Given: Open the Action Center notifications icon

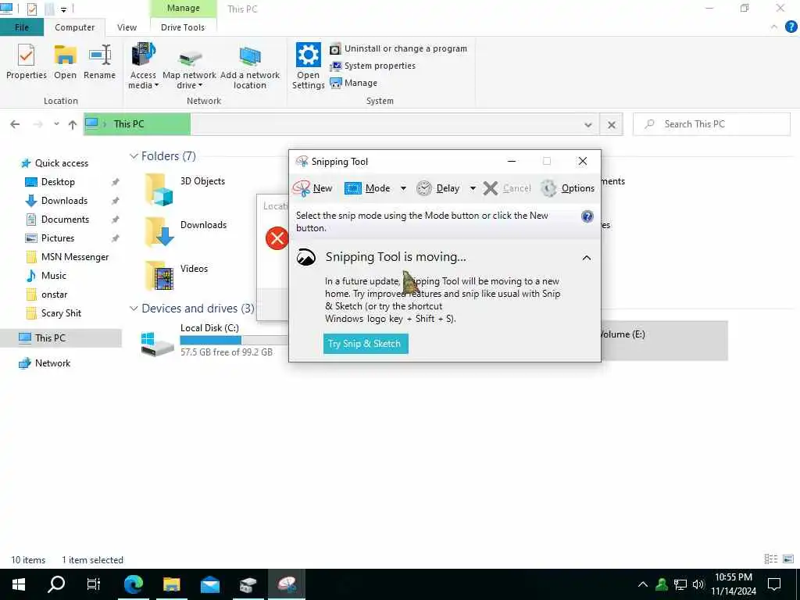Looking at the screenshot, I should pyautogui.click(x=774, y=584).
